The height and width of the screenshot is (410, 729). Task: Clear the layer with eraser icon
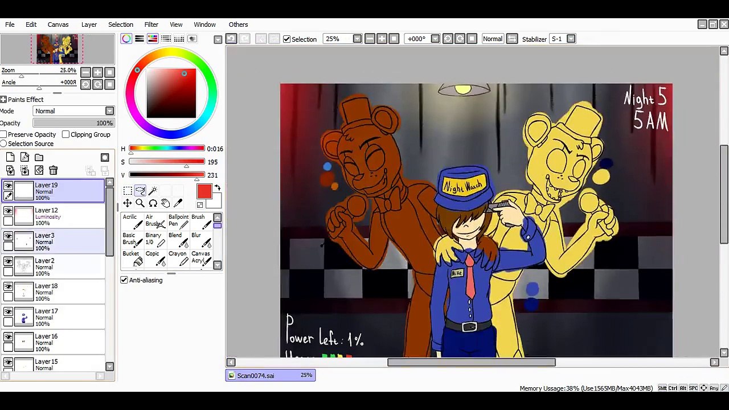39,170
